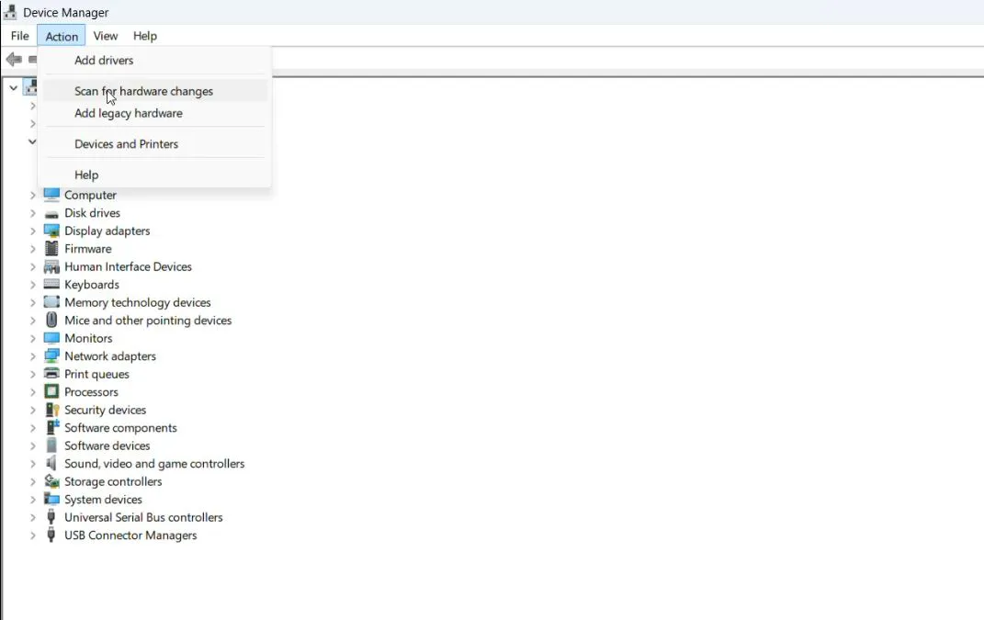Click the back navigation arrow

pos(13,59)
